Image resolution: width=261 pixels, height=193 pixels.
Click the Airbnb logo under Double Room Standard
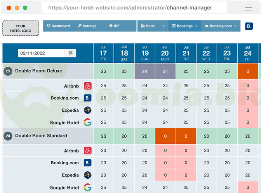[x=87, y=150]
